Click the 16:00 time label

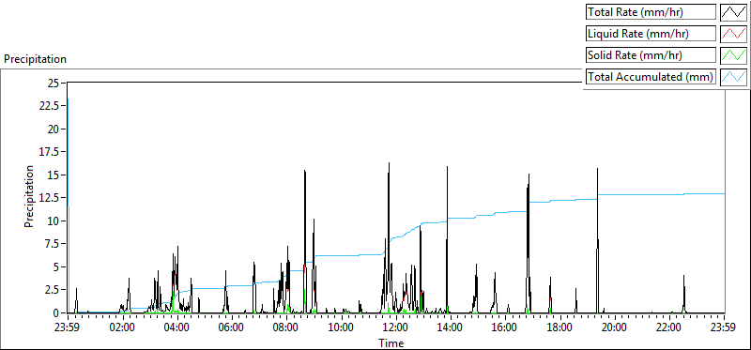click(x=504, y=328)
